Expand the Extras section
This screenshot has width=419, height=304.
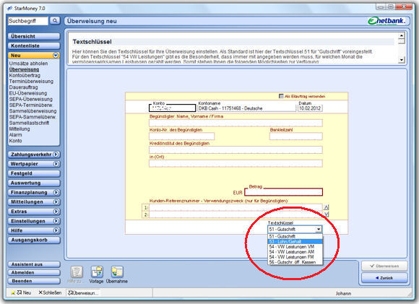(x=56, y=212)
